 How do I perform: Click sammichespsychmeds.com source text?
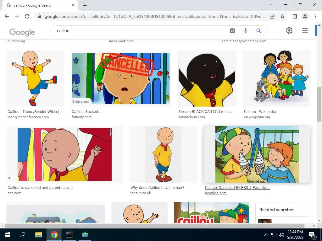tap(244, 41)
